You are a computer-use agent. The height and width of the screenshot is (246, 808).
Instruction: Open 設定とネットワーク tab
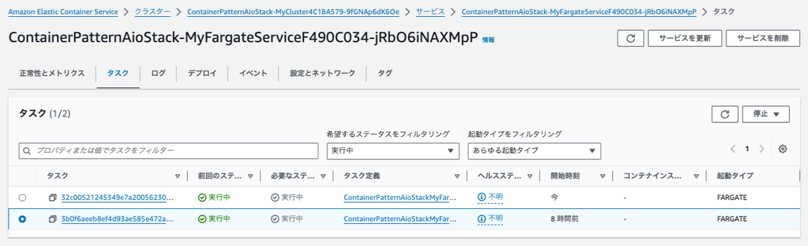coord(323,73)
